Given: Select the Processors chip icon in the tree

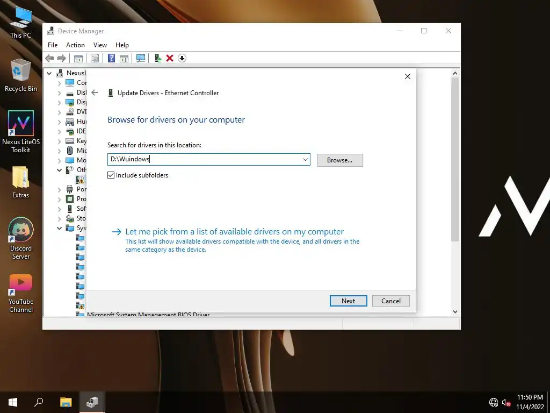Looking at the screenshot, I should click(x=70, y=199).
